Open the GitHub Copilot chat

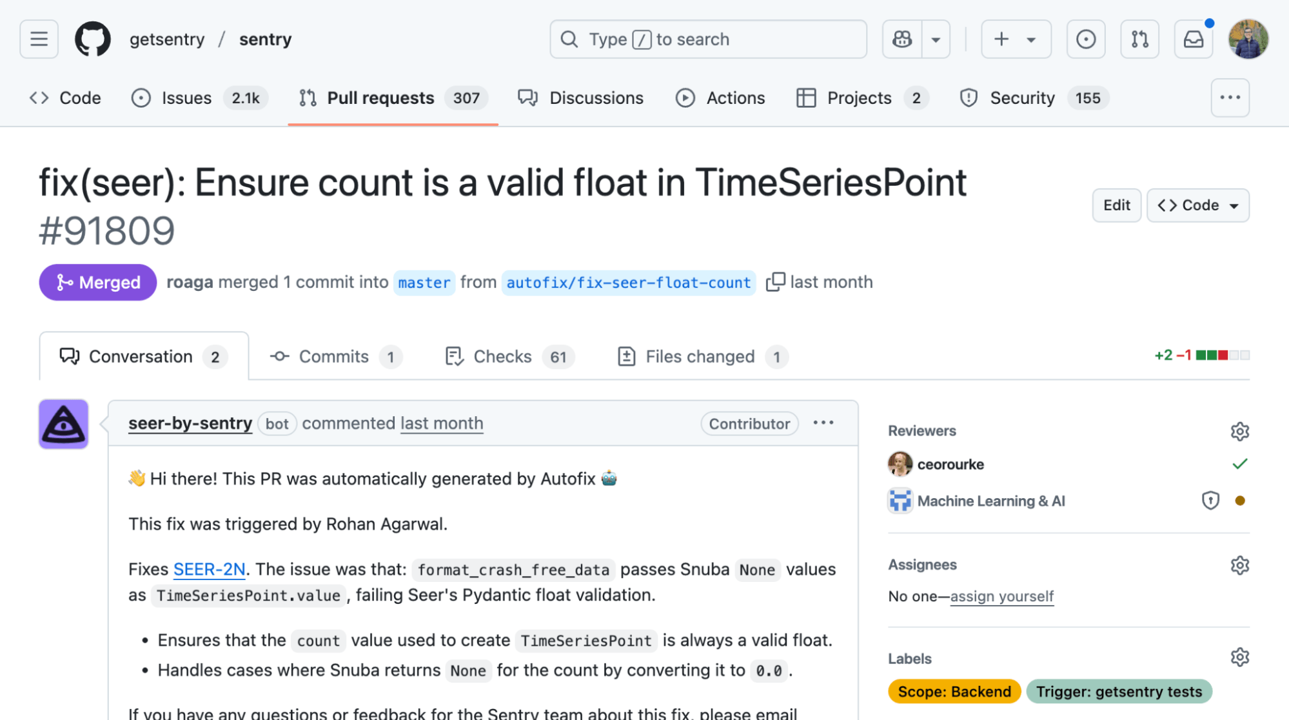coord(901,39)
